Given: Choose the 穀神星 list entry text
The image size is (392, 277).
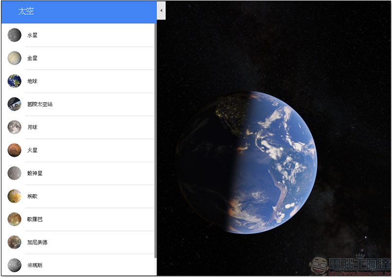Looking at the screenshot, I should coord(35,173).
